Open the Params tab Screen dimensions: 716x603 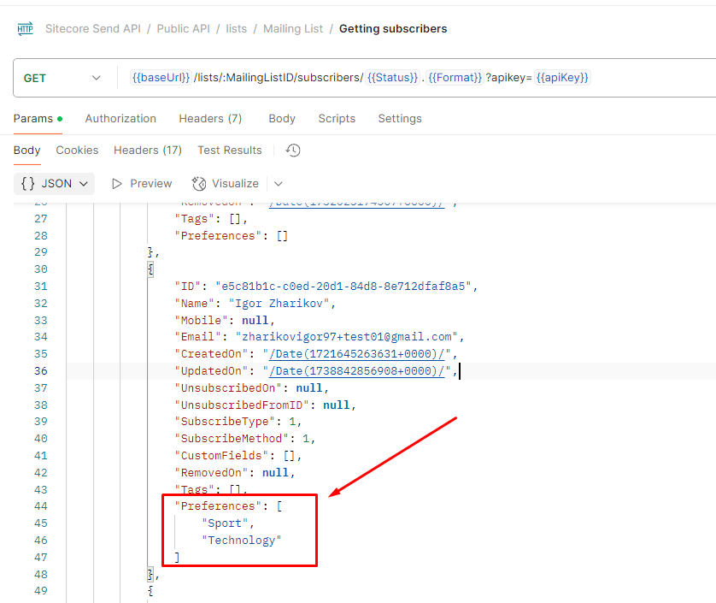(38, 119)
